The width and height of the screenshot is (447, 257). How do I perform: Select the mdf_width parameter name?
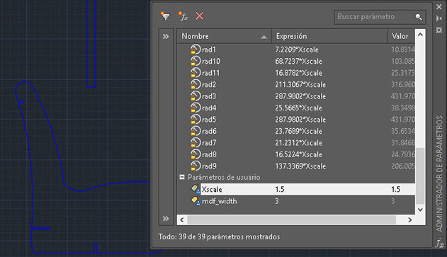point(219,201)
